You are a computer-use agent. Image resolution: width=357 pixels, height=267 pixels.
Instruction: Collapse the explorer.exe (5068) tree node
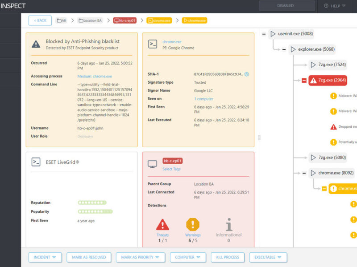284,49
